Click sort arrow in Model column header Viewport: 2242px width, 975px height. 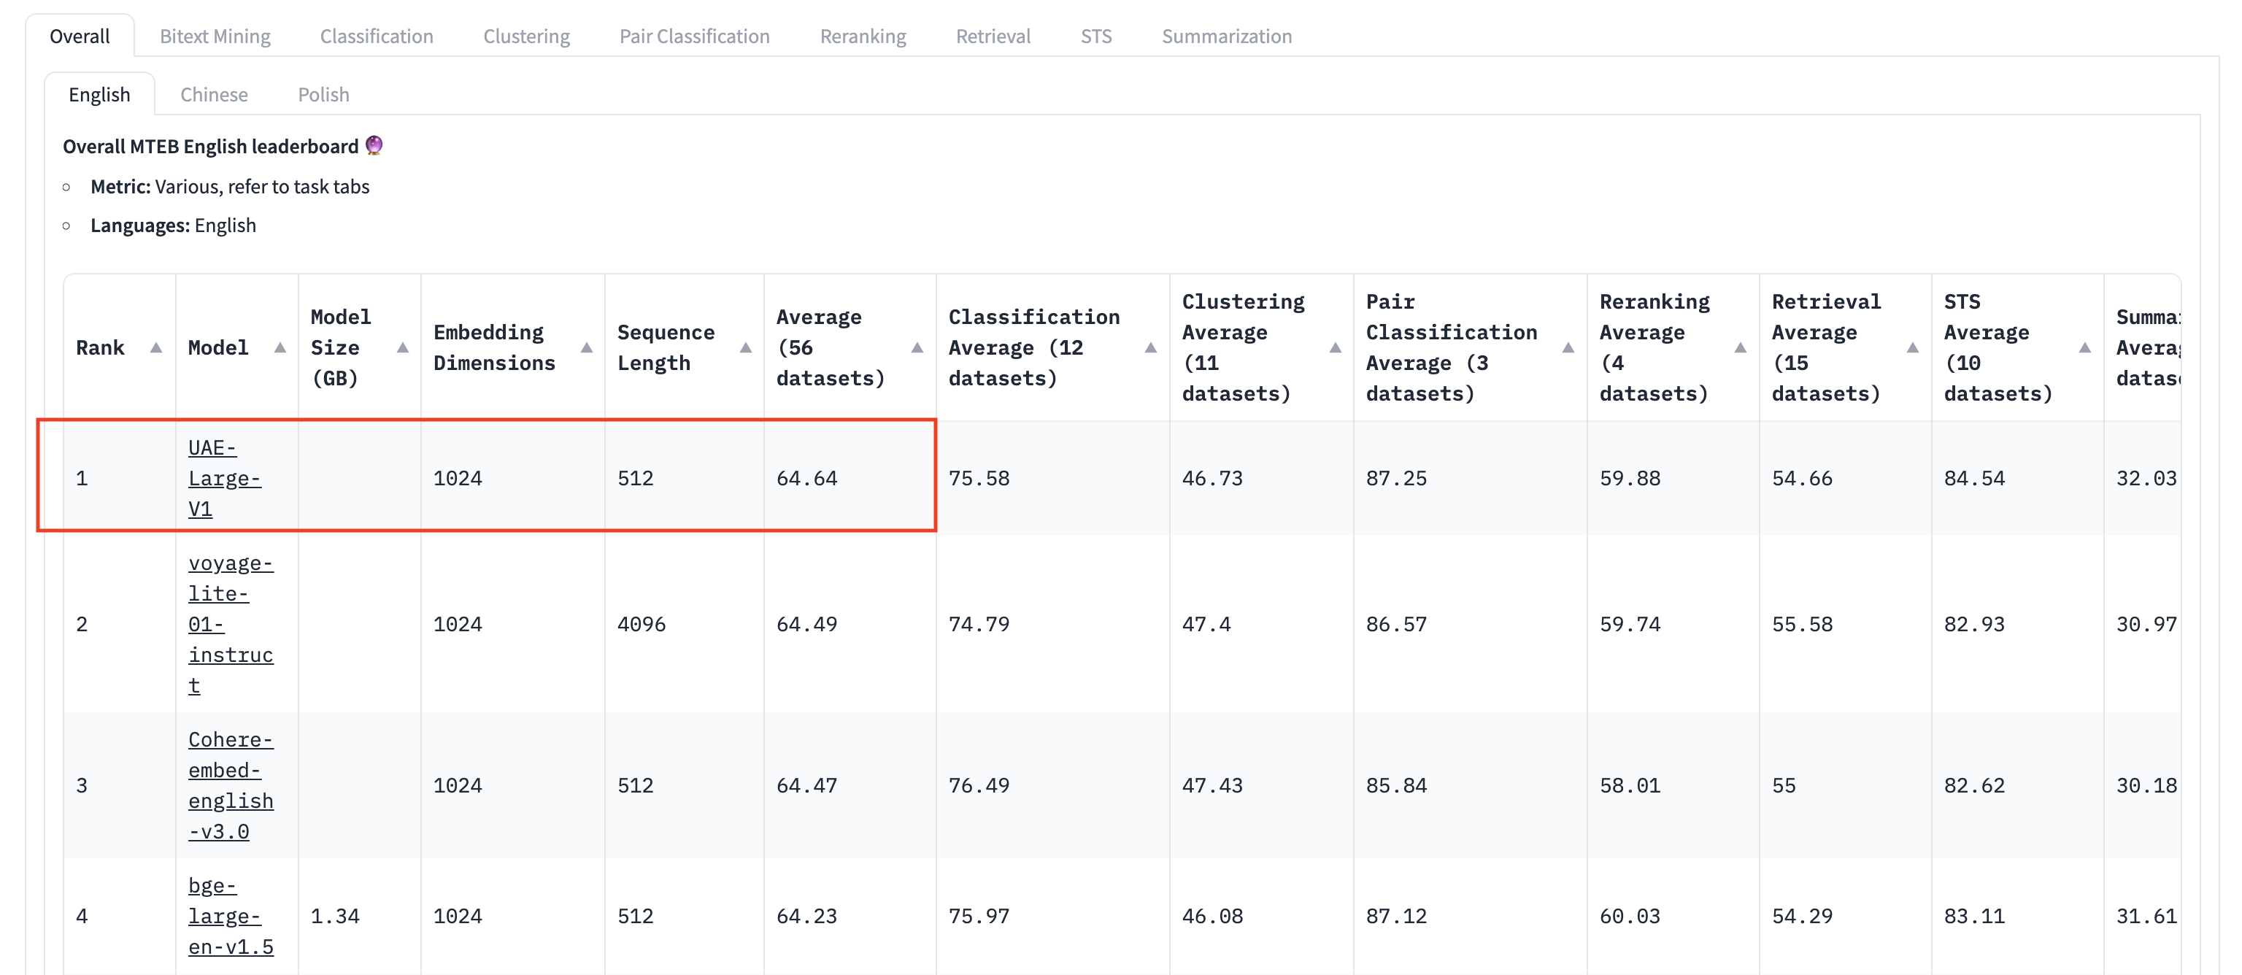(x=280, y=348)
